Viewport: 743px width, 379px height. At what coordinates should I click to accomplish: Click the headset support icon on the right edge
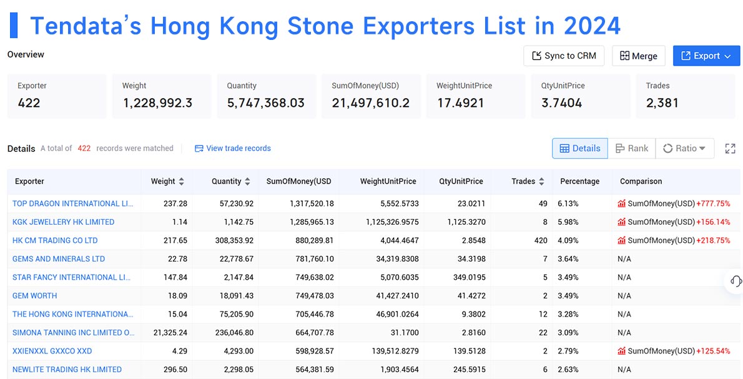735,282
